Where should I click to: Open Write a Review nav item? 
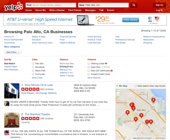[x=57, y=10]
